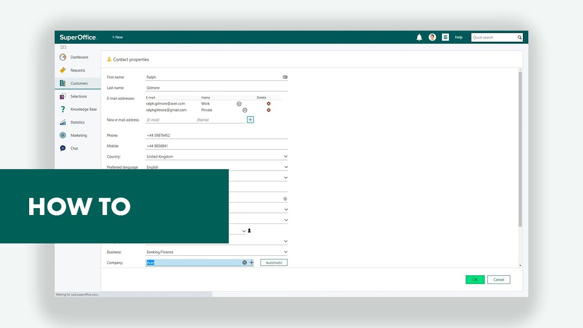The height and width of the screenshot is (328, 583).
Task: Click the Selections icon
Action: pos(63,97)
